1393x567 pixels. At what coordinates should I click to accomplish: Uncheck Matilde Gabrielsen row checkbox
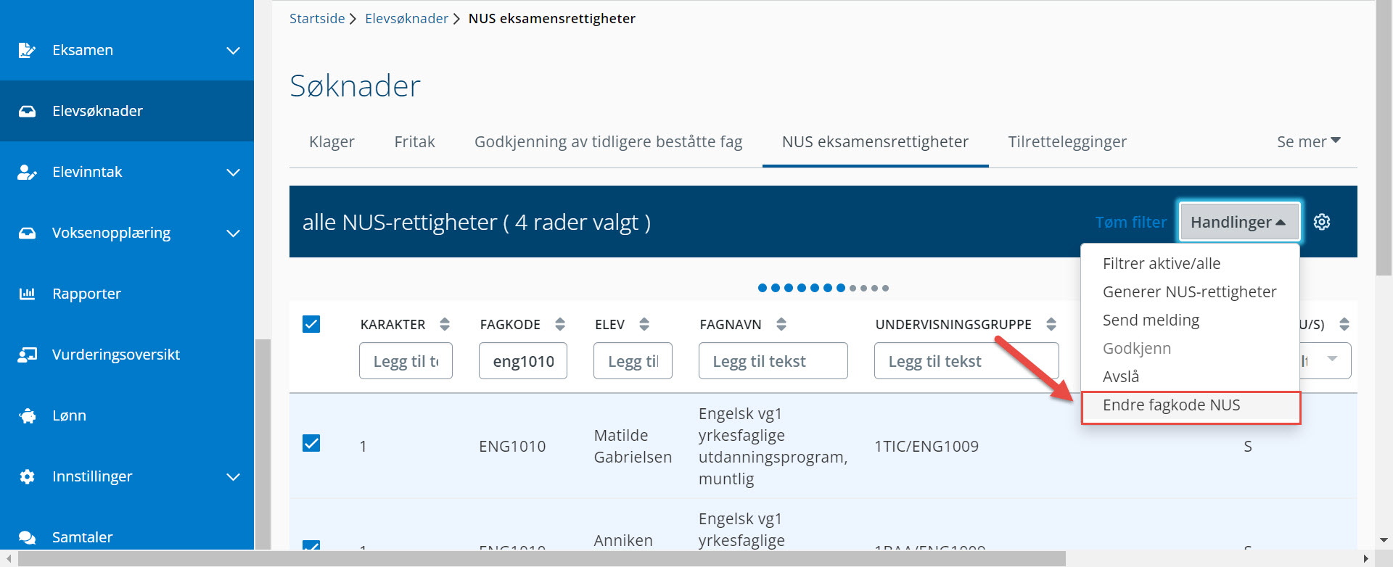[311, 443]
